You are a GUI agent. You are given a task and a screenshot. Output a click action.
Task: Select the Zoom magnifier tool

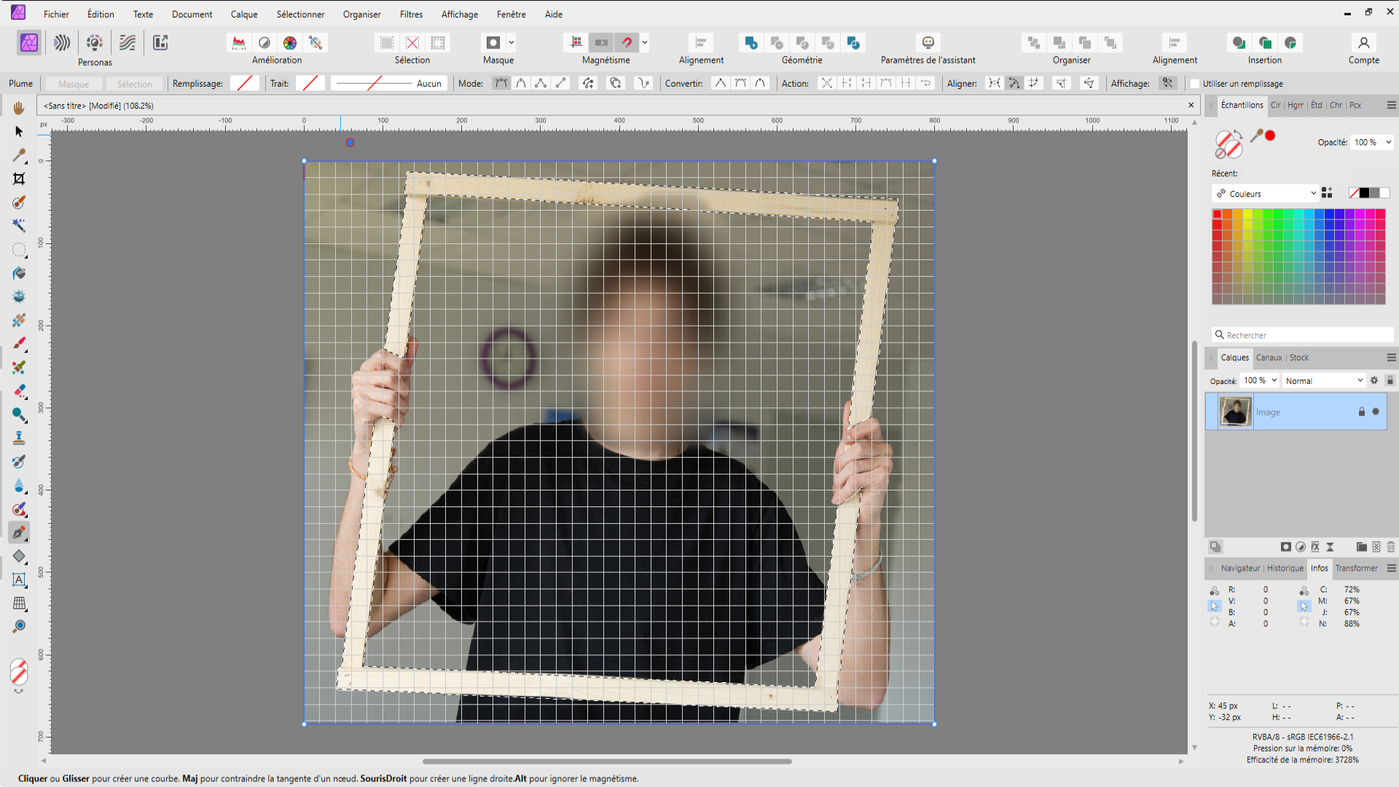coord(19,627)
